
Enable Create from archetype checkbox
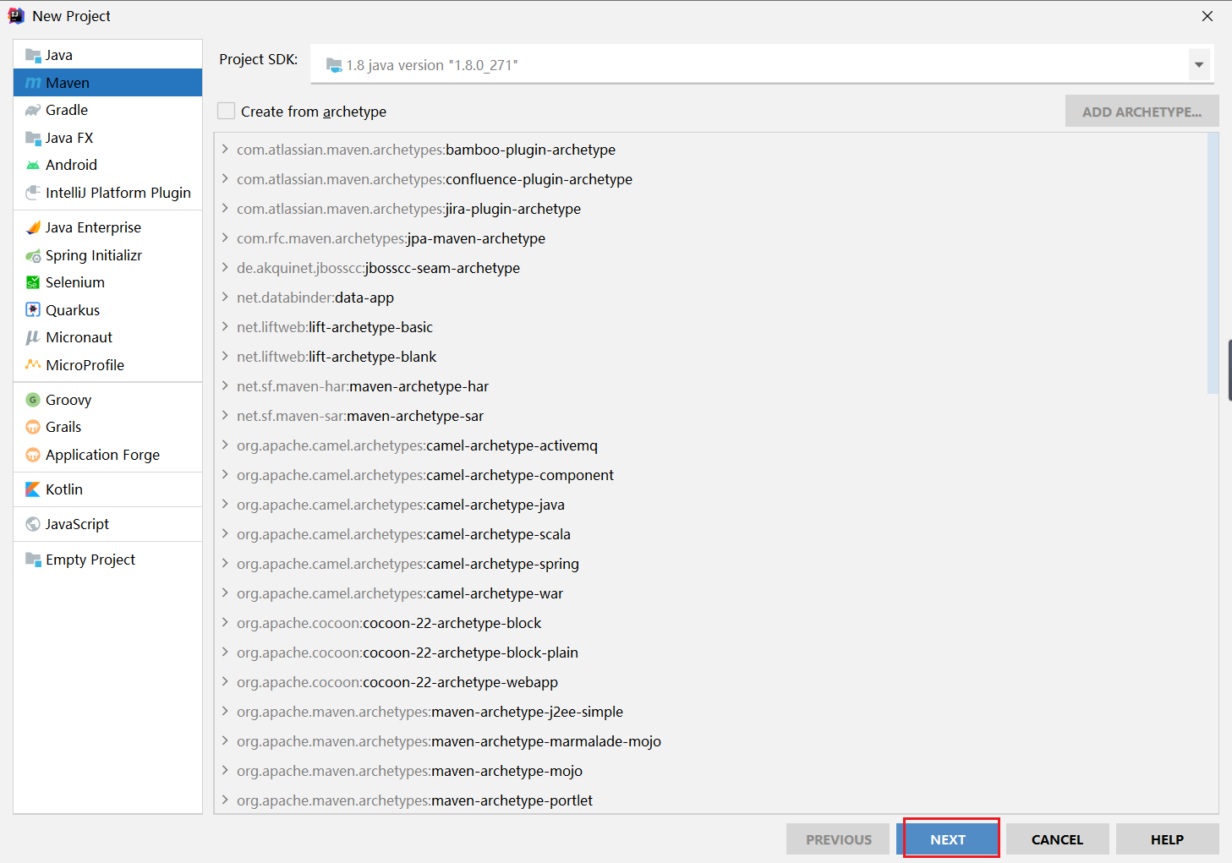[x=227, y=112]
